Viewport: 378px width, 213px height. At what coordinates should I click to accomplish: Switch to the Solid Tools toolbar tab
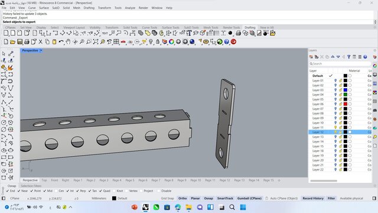pos(130,28)
